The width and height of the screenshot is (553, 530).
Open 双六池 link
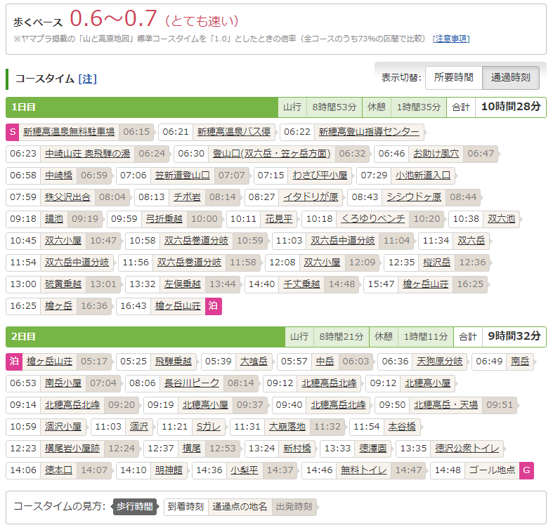click(501, 219)
